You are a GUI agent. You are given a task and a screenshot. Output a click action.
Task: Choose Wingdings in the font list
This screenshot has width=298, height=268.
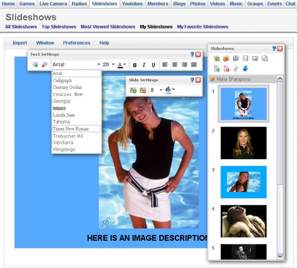77,150
